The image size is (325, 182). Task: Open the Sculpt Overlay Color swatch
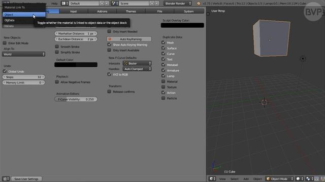182,25
